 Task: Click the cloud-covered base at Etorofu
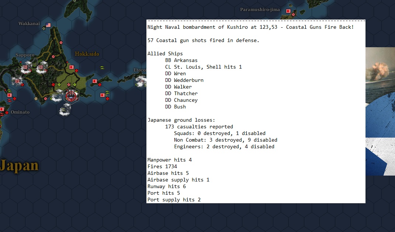click(141, 81)
